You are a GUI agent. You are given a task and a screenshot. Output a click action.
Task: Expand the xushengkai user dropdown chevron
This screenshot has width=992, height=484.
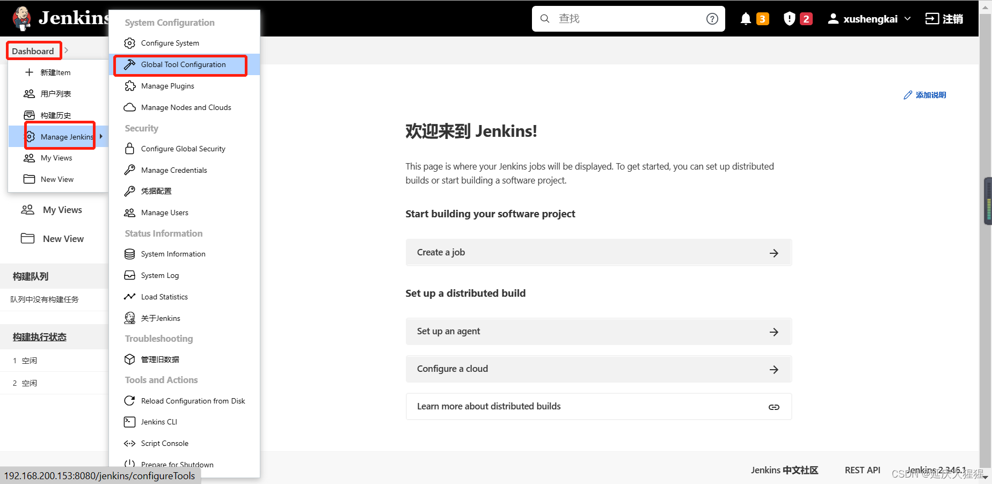[x=908, y=19]
